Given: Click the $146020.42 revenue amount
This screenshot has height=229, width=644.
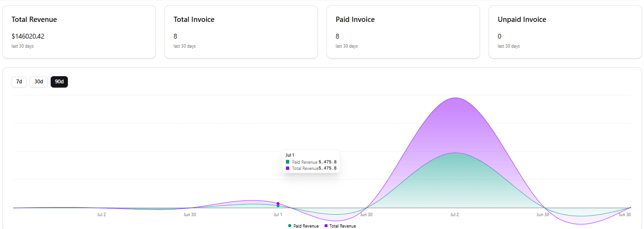Looking at the screenshot, I should tap(28, 36).
